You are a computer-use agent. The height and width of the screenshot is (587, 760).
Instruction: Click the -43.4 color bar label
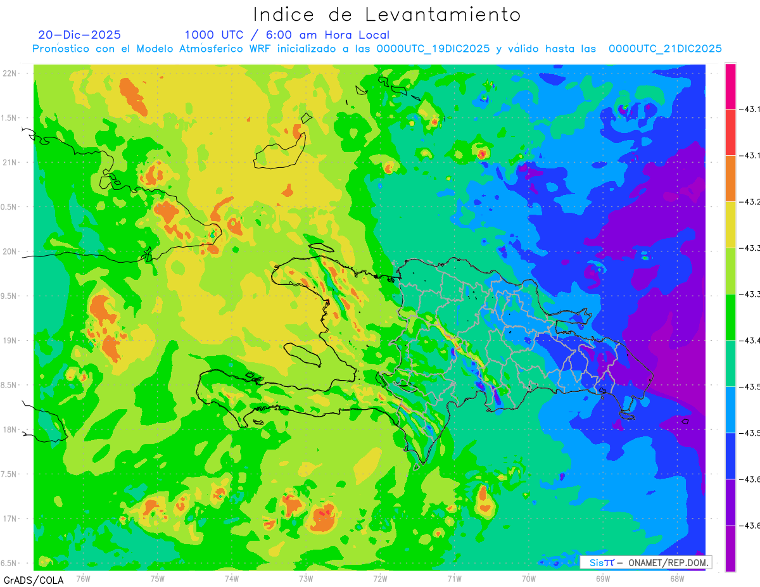tap(750, 341)
